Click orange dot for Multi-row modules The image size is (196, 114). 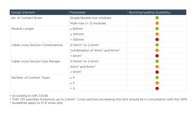point(157,23)
